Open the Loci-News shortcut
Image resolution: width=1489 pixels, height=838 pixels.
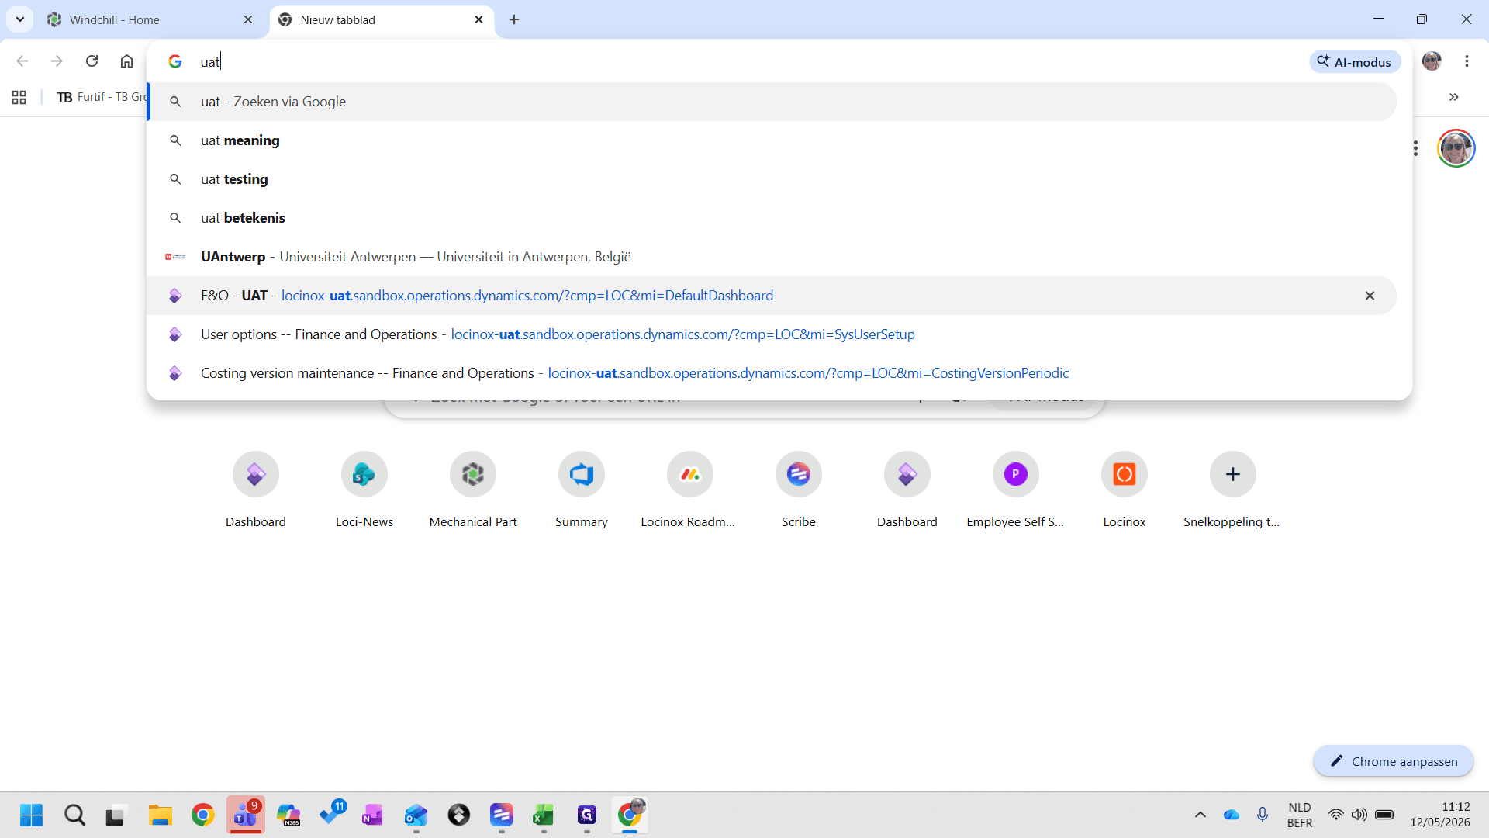[x=364, y=490]
